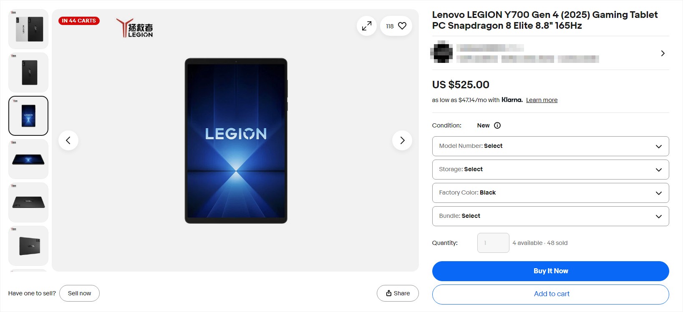Screen dimensions: 683x312
Task: Open the Klarna Learn more link
Action: pos(541,100)
